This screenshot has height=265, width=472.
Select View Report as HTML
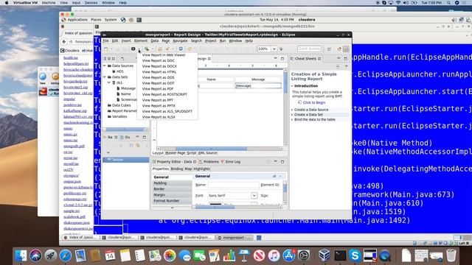point(159,72)
